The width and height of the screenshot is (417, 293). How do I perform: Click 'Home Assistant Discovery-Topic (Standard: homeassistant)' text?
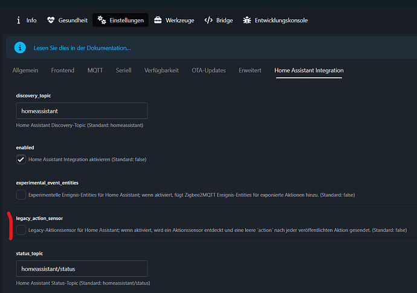[80, 125]
